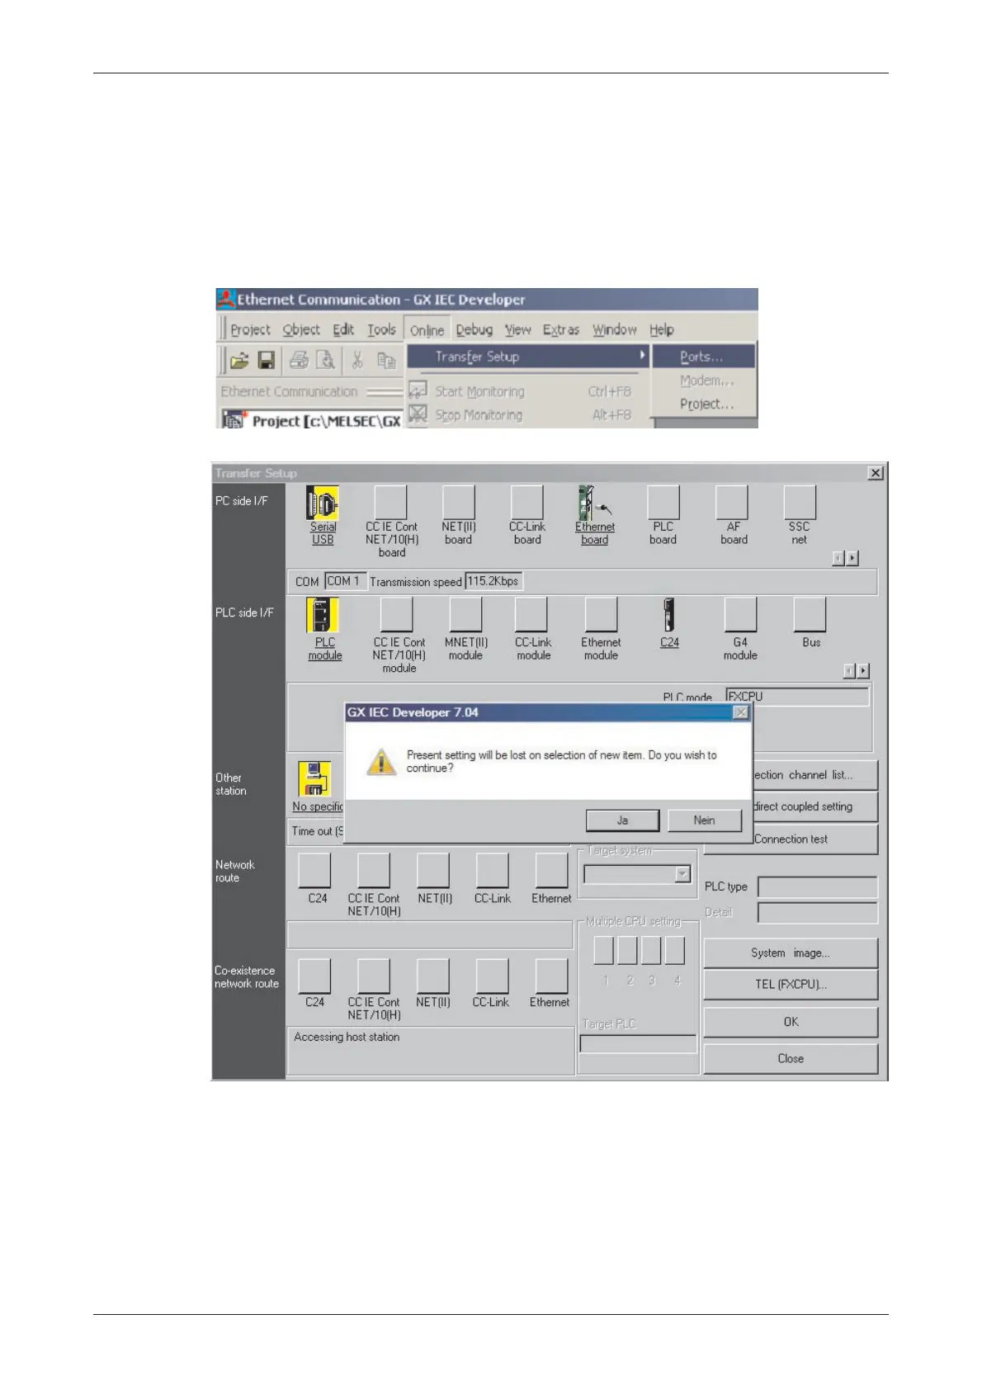
Task: Select the Ethernet module icon
Action: click(601, 615)
